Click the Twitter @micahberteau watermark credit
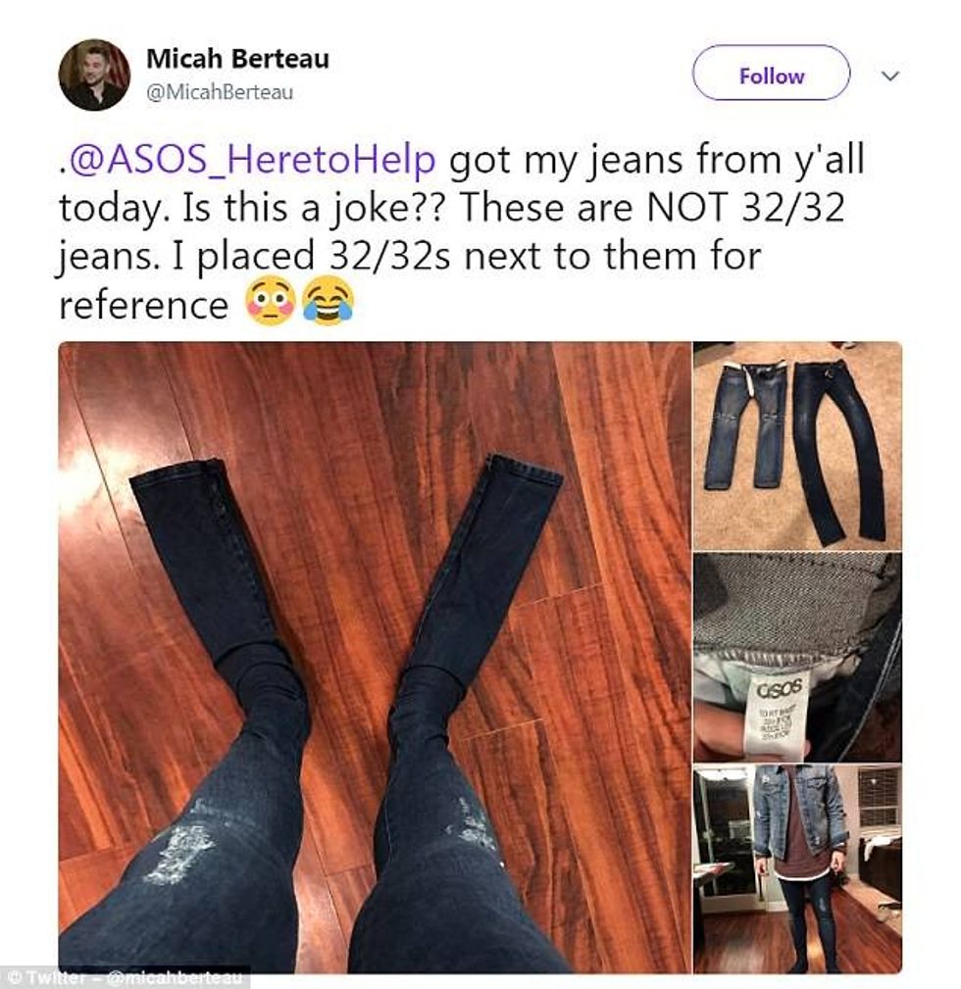 (125, 977)
